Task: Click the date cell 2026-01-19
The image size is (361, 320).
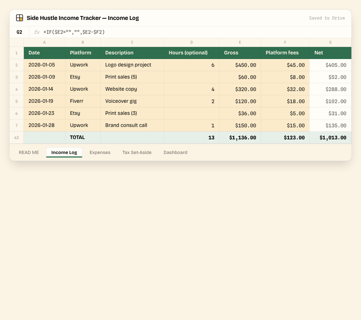Action: [44, 101]
